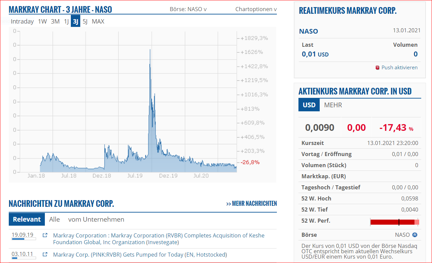The image size is (432, 263).
Task: Click Vortag / Eröffnung row label
Action: point(326,154)
